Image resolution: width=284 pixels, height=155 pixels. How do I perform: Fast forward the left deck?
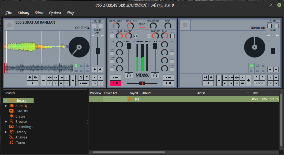coord(35,77)
